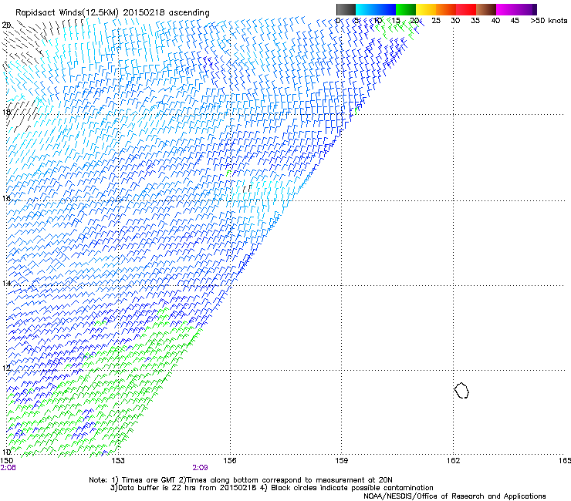Click the brown 35-40 knots legend color

pyautogui.click(x=486, y=9)
